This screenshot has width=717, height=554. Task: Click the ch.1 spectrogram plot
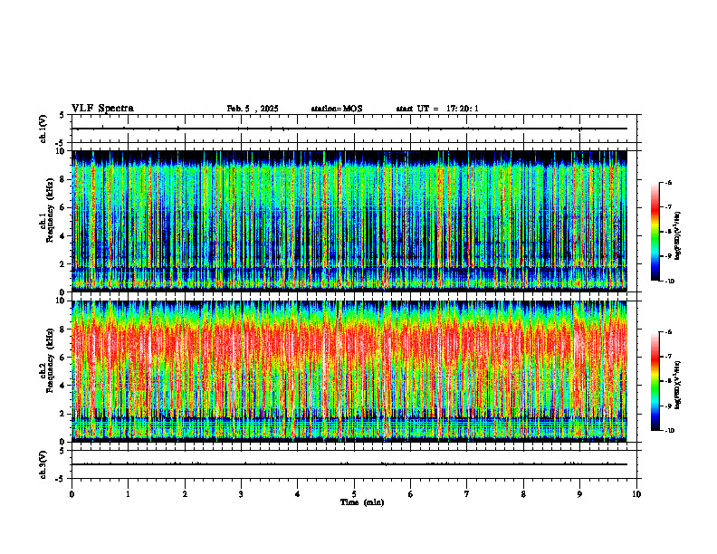coord(349,221)
